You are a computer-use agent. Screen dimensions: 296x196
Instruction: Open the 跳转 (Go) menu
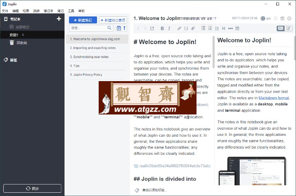pos(36,11)
